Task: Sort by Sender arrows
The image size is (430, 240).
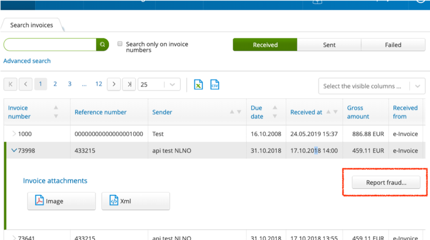Action: pos(235,112)
